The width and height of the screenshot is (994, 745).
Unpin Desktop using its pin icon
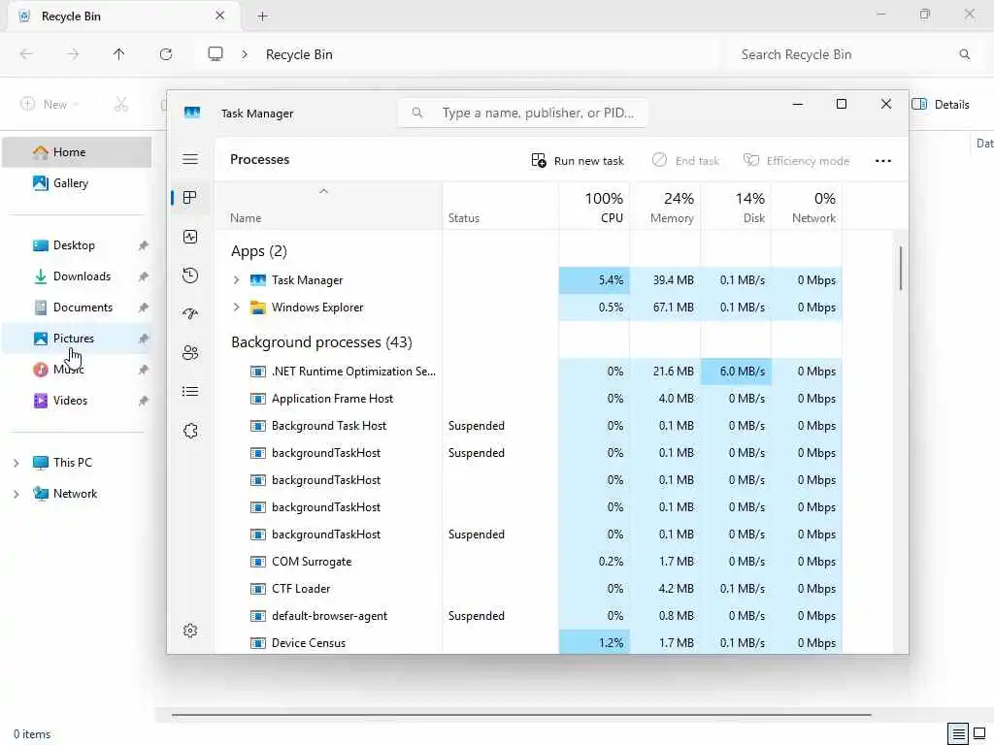144,245
